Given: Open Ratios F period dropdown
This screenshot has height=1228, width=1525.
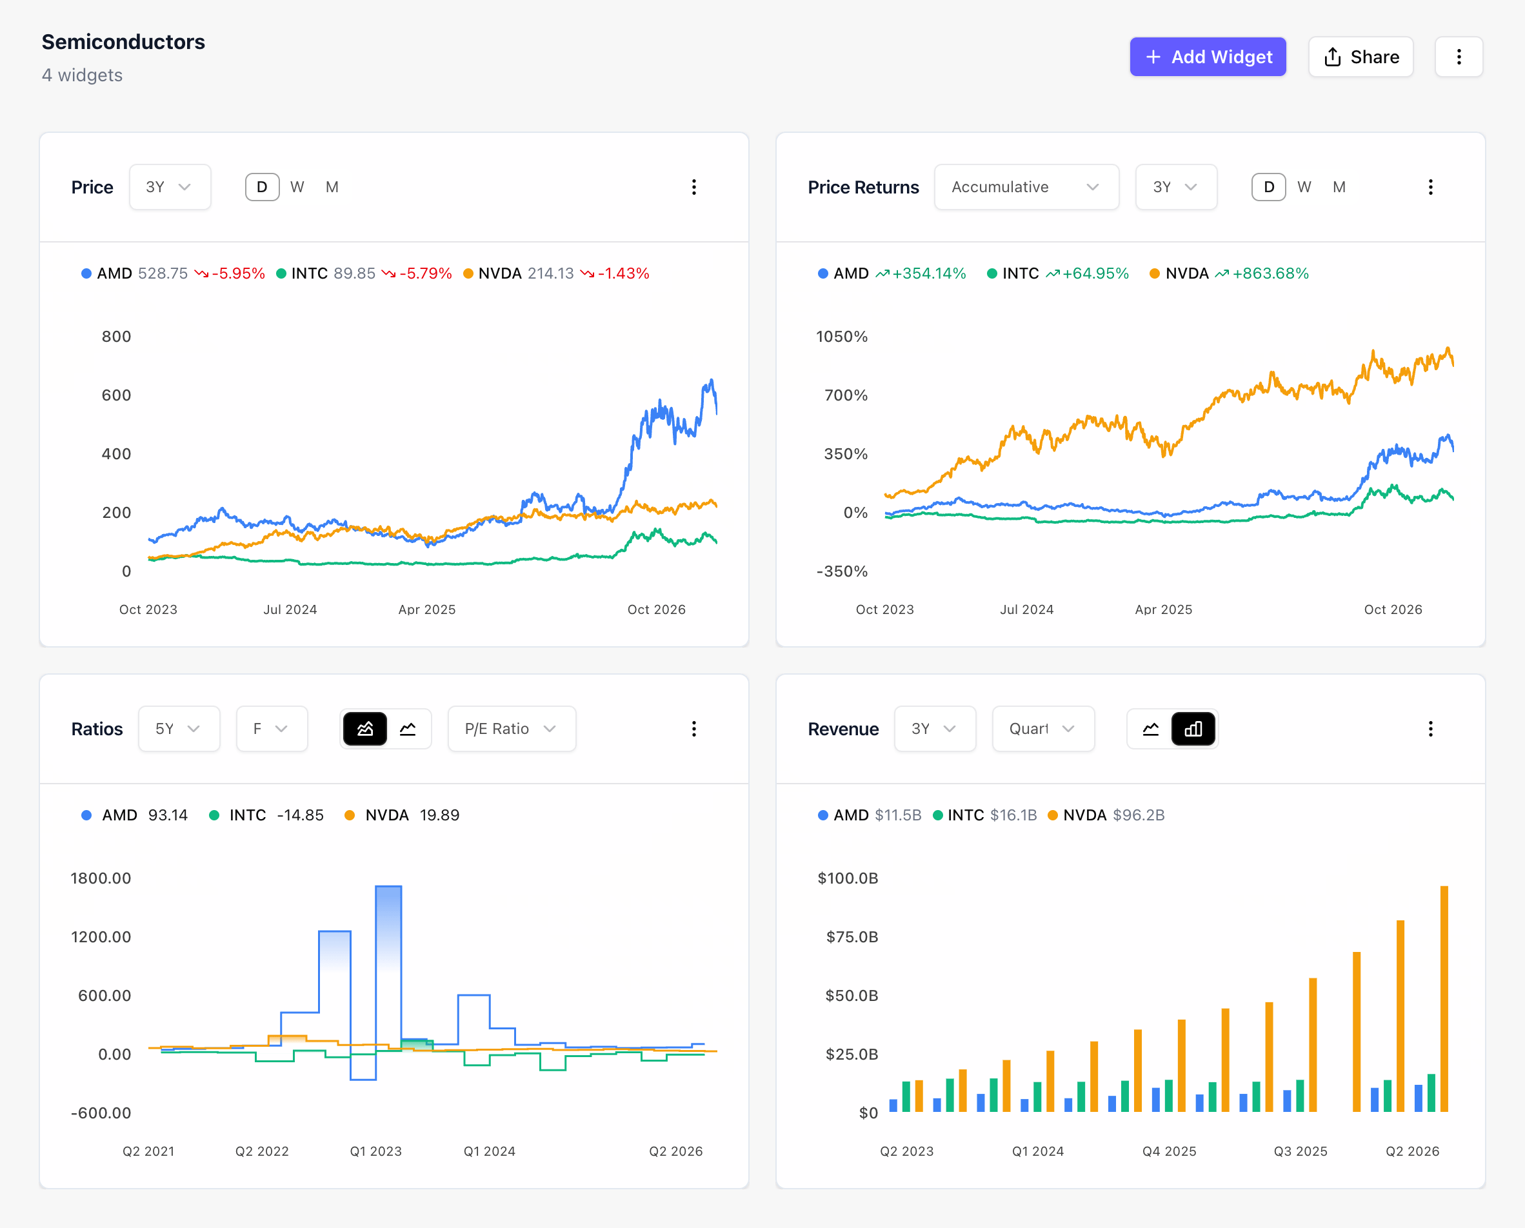Looking at the screenshot, I should 272,729.
